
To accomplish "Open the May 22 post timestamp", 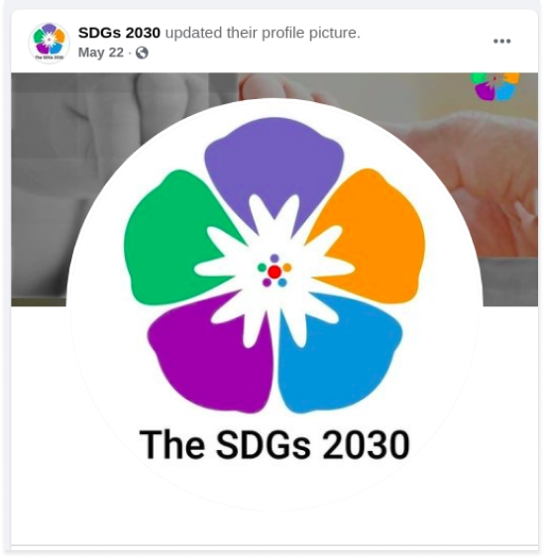I will (x=101, y=53).
